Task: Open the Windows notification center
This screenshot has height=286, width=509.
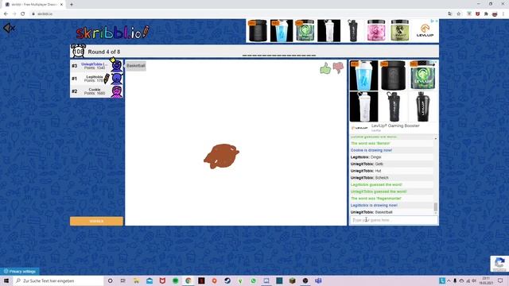Action: 500,280
